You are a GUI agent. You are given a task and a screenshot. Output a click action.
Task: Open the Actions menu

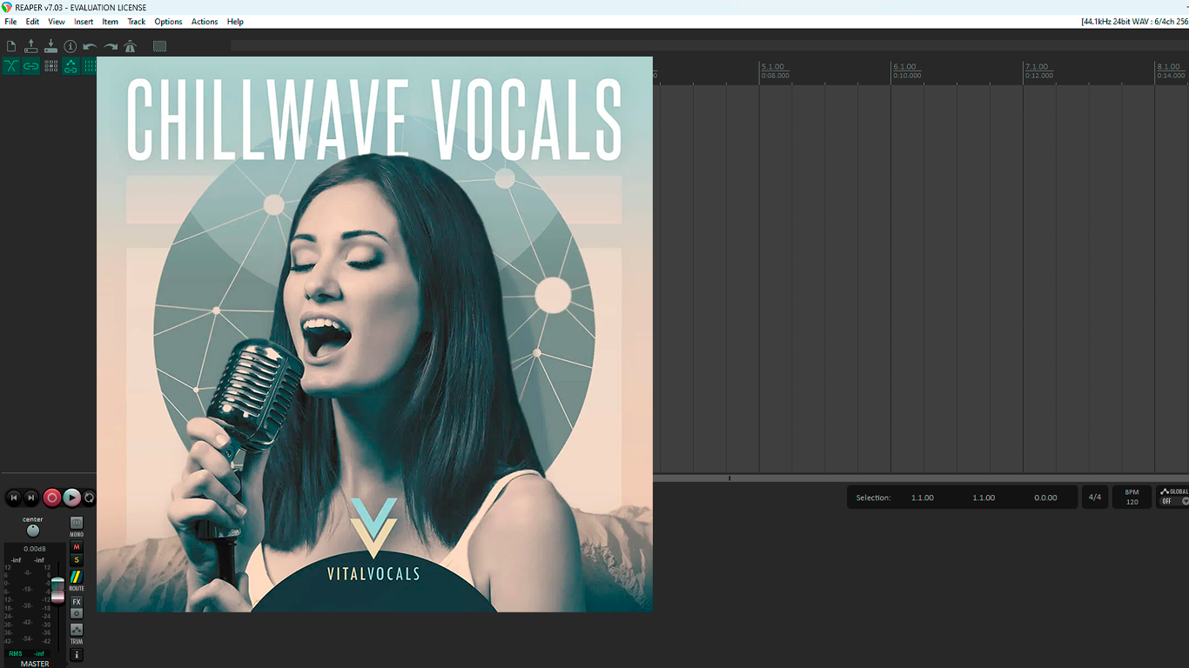coord(205,22)
